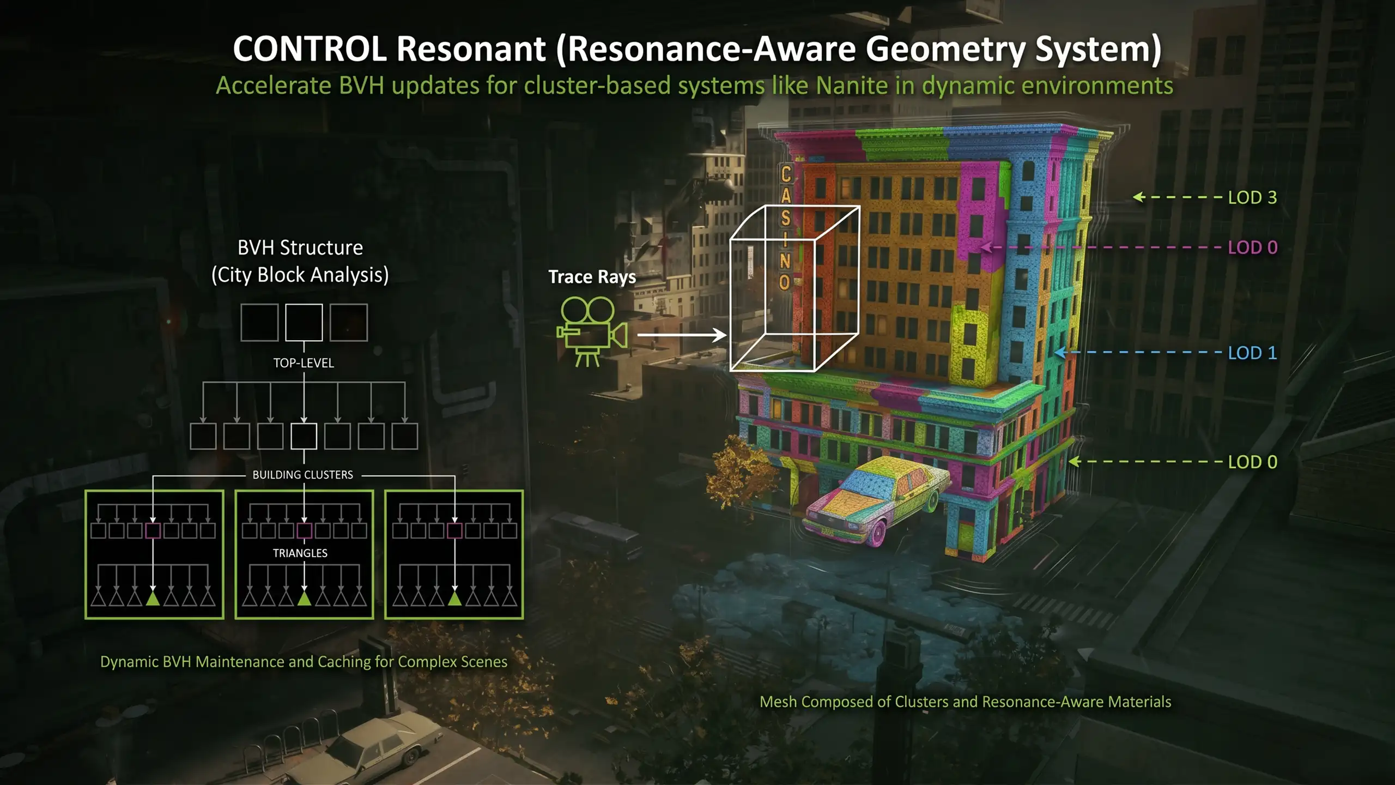Select the "BUILDING CLUSTERS" diagram label
Screen dimensions: 1395x785
point(303,475)
